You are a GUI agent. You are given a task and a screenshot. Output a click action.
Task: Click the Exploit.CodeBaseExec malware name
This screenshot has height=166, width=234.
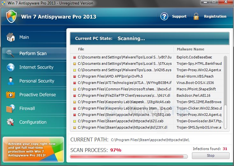point(194,57)
